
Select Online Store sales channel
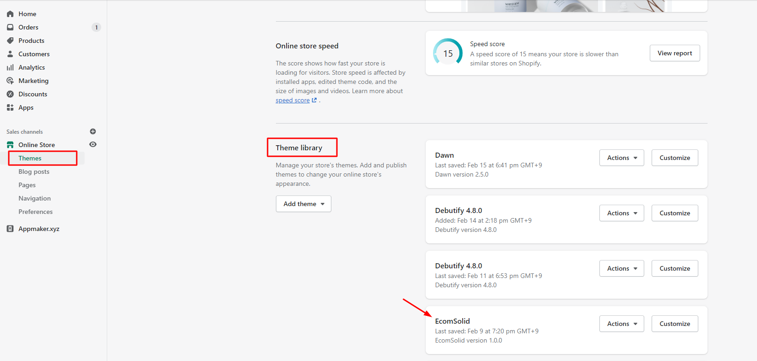(37, 145)
